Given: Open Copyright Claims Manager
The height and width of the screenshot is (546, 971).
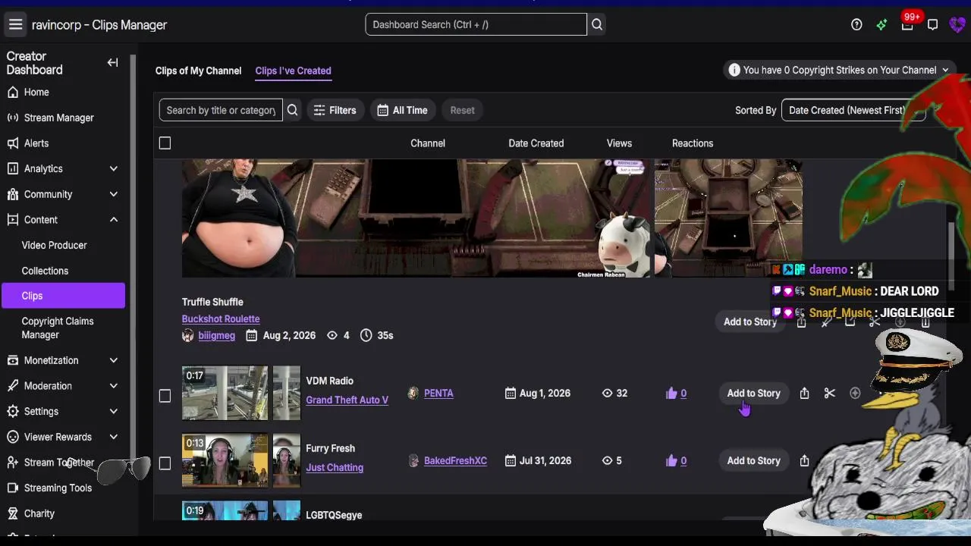Looking at the screenshot, I should tap(58, 328).
